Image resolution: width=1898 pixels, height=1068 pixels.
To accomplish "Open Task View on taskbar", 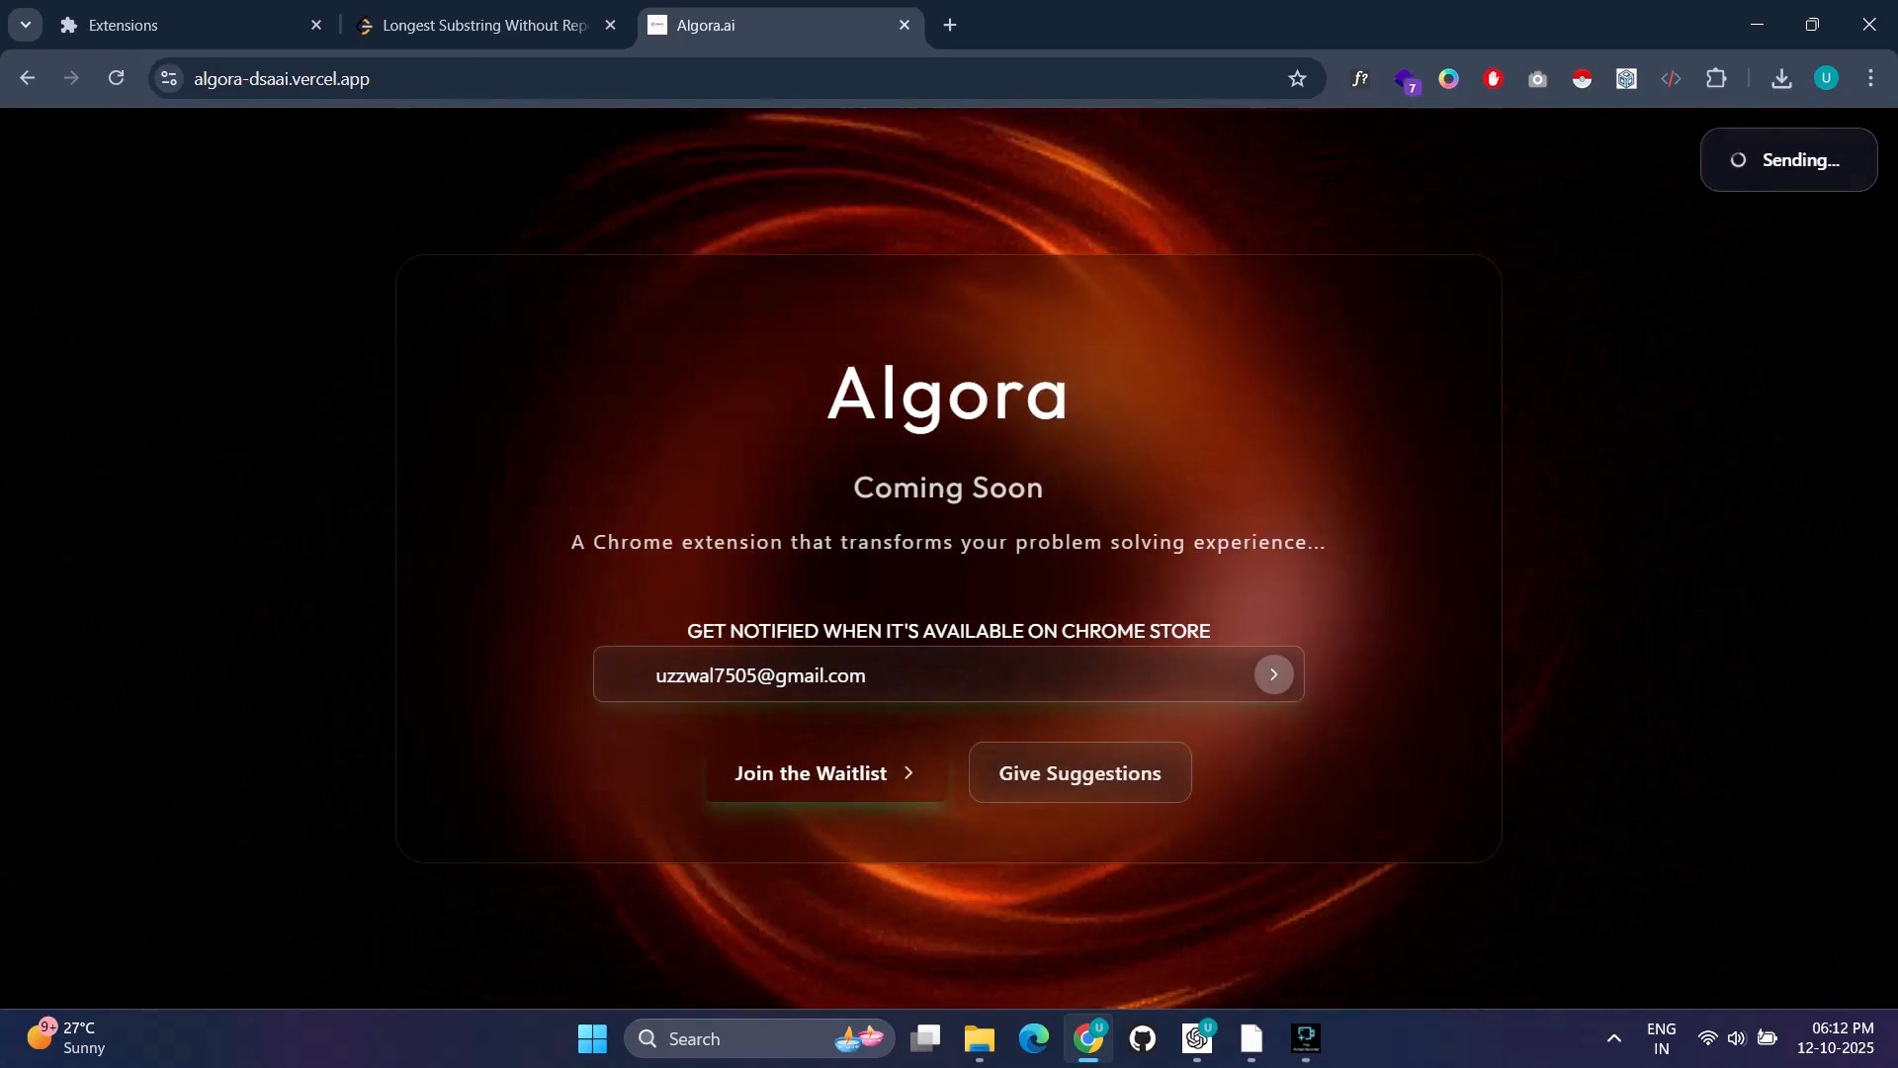I will 925,1038.
